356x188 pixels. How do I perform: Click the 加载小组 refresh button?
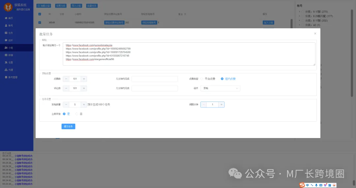44,6
